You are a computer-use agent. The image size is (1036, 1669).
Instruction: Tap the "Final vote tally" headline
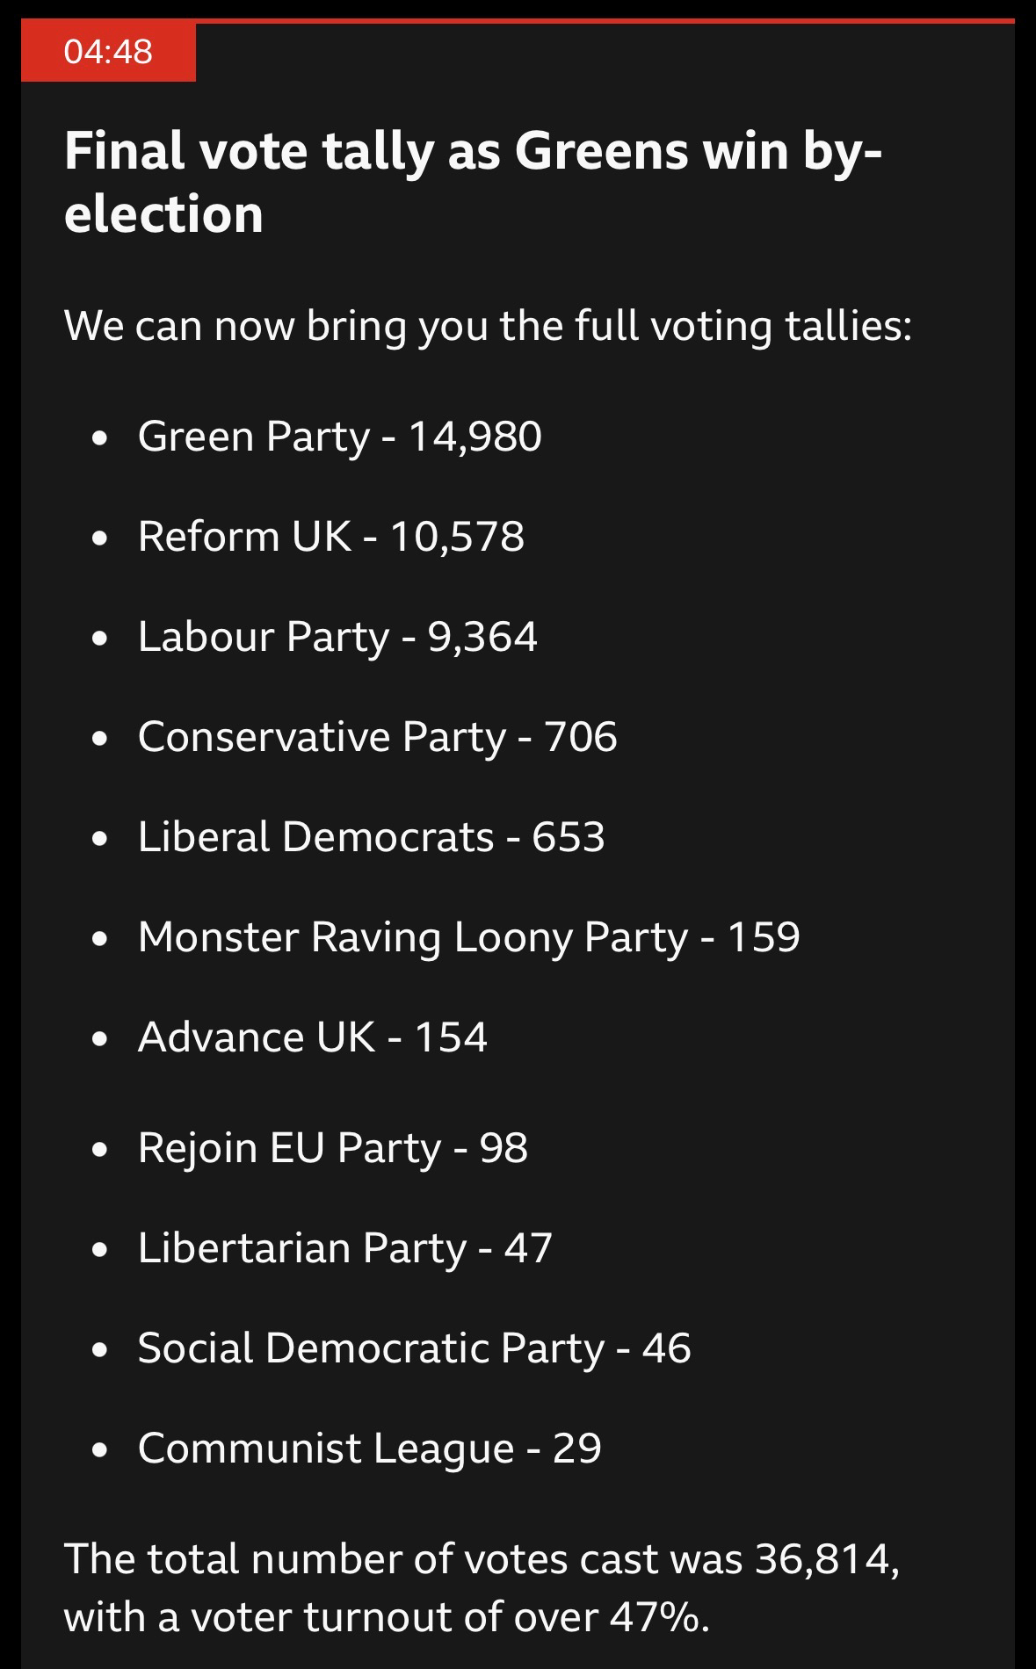point(472,151)
